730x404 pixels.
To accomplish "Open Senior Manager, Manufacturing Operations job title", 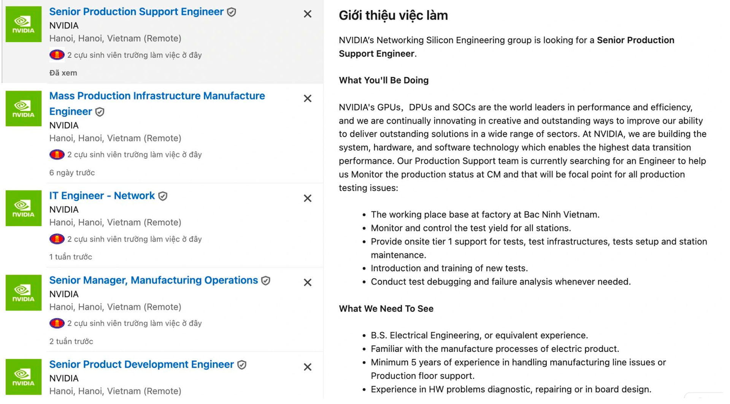I will point(153,280).
